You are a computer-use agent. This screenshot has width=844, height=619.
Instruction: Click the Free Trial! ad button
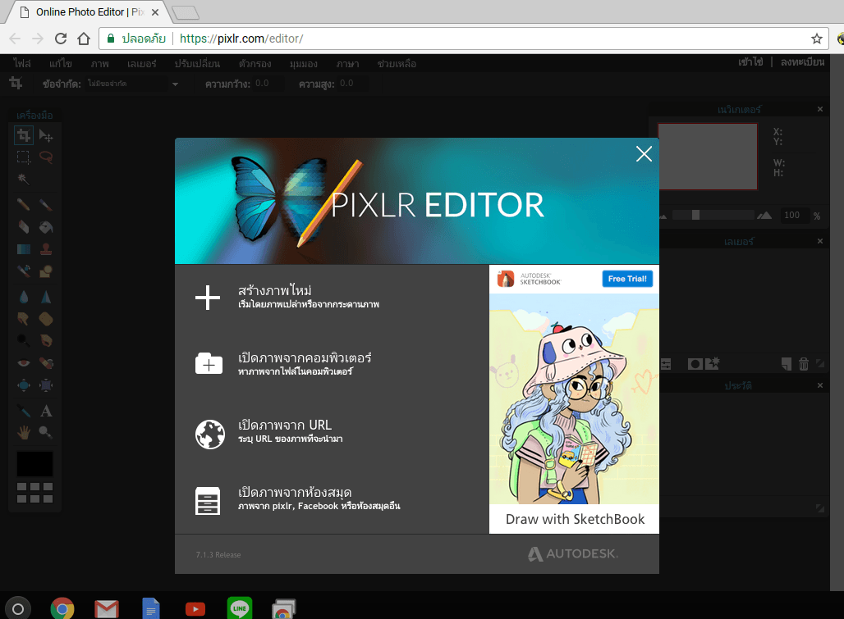(x=627, y=279)
